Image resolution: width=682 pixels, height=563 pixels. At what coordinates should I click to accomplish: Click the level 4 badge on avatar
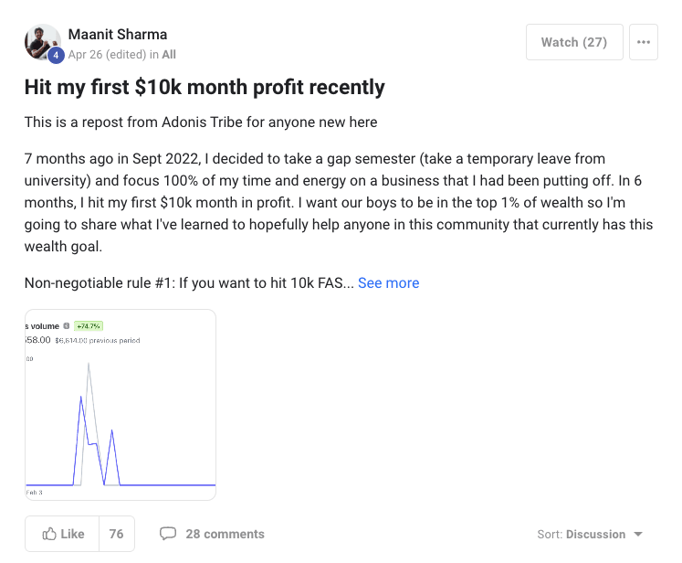tap(56, 56)
